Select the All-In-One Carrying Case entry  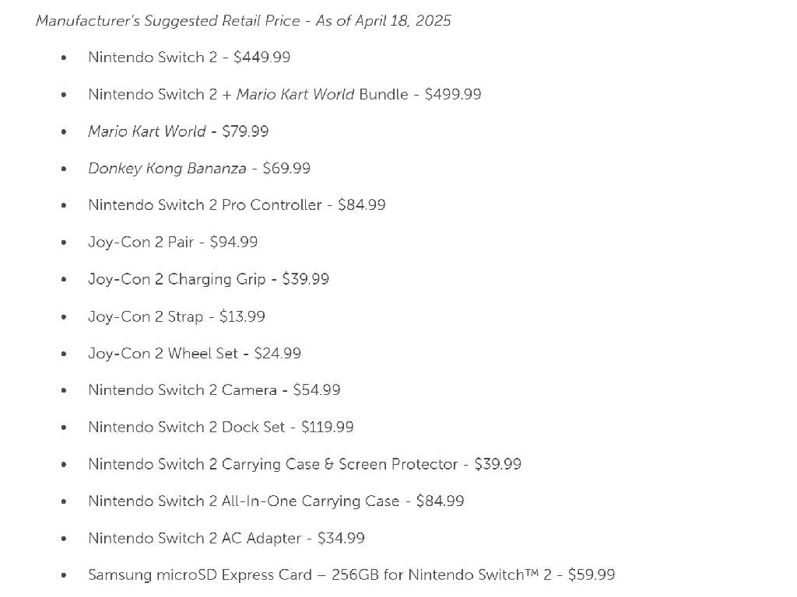pos(276,501)
